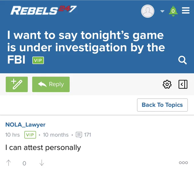The image size is (194, 173).
Task: Click the search magnifier icon
Action: [183, 60]
